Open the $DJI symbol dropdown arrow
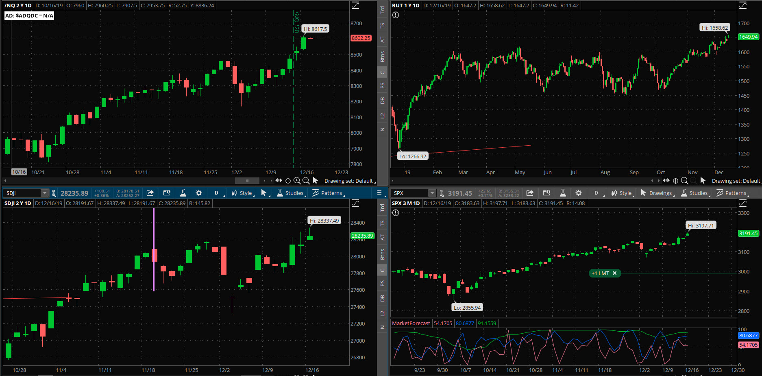The image size is (762, 376). 44,193
